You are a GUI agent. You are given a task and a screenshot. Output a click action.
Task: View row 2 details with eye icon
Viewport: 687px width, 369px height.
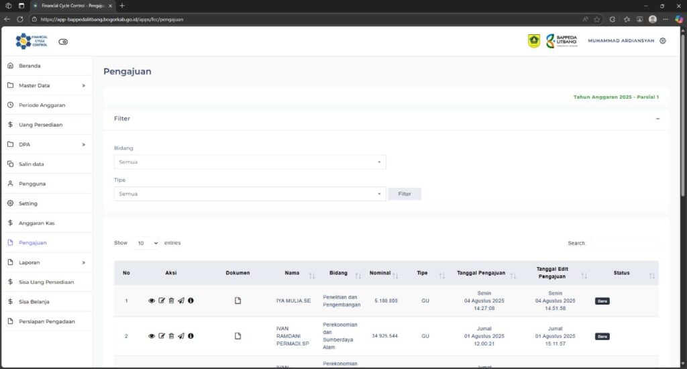pyautogui.click(x=152, y=336)
